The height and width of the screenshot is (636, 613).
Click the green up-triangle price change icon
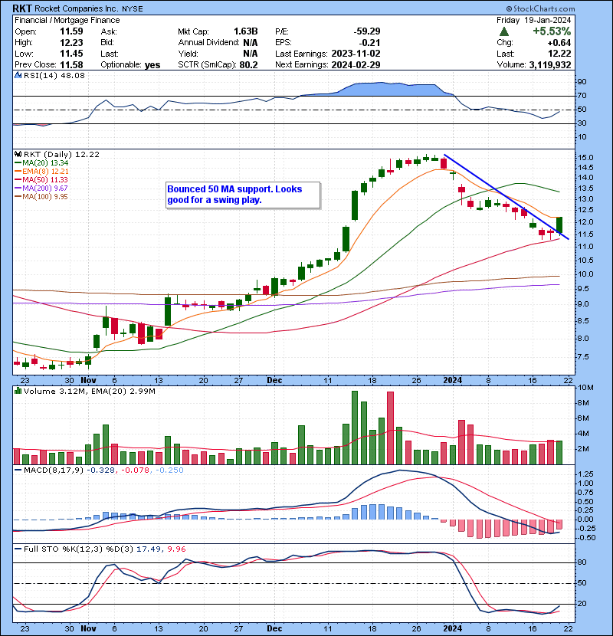[x=504, y=31]
